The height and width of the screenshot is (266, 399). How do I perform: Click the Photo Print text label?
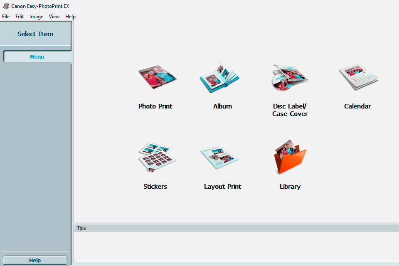pyautogui.click(x=155, y=106)
